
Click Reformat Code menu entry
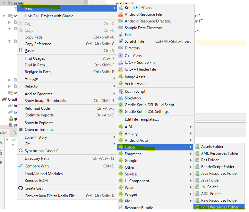[x=37, y=108]
